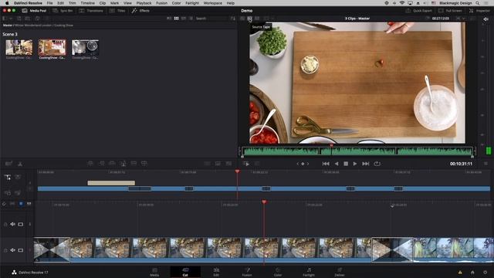This screenshot has width=494, height=278.
Task: Click the viewer timecode 00:10:31:11
Action: pos(461,164)
